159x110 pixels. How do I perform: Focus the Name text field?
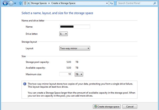coord(75,27)
